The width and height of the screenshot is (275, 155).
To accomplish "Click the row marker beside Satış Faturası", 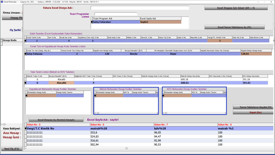I will (25, 54).
